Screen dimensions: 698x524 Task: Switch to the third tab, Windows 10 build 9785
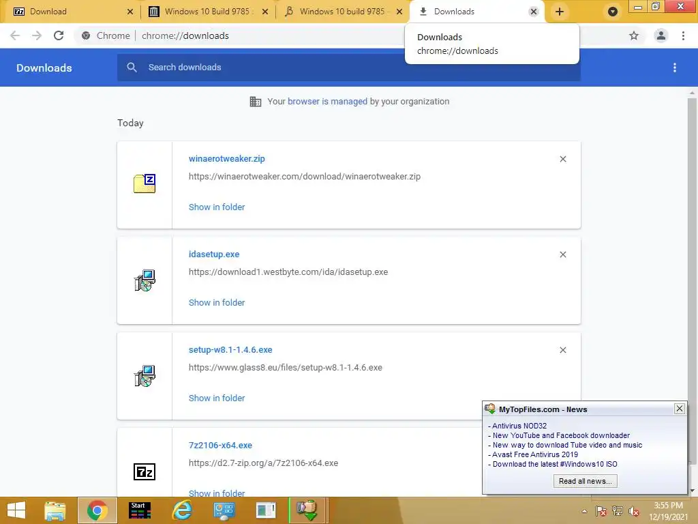click(342, 12)
